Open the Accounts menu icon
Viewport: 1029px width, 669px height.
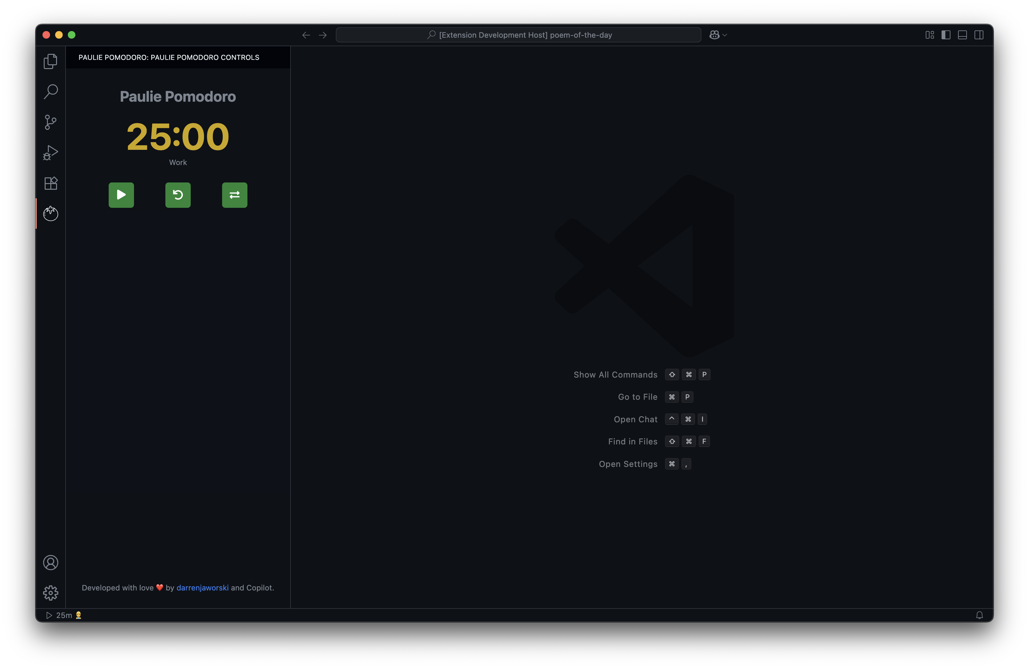(x=51, y=563)
